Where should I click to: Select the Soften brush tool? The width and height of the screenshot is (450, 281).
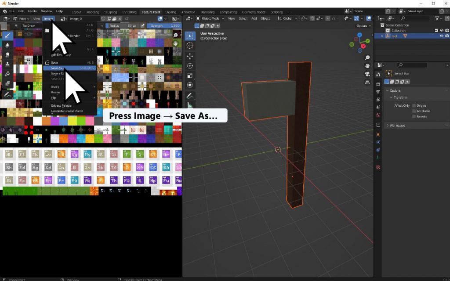[x=7, y=45]
